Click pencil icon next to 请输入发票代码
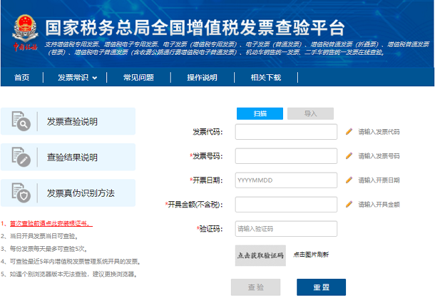 point(349,132)
